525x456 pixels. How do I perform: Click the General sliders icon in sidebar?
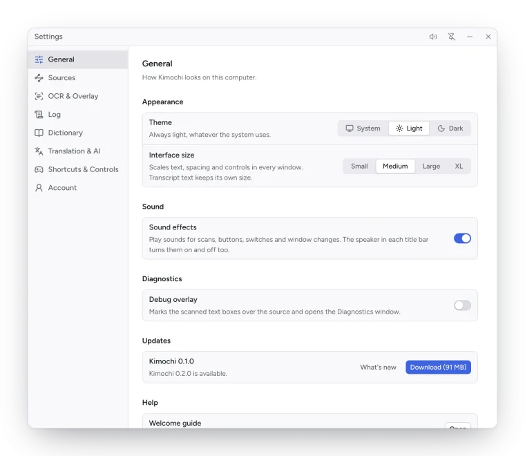pyautogui.click(x=39, y=59)
